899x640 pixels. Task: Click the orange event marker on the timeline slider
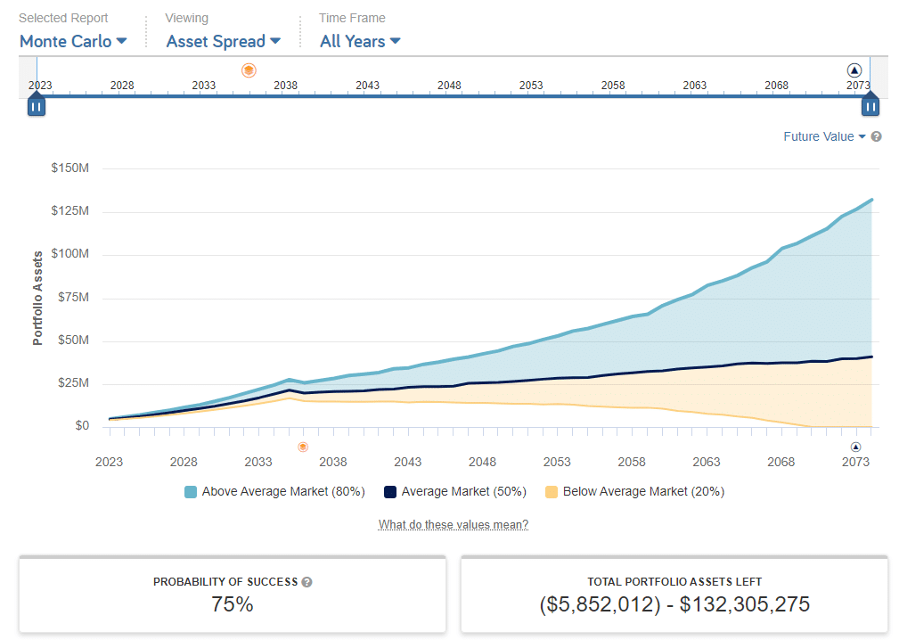249,70
